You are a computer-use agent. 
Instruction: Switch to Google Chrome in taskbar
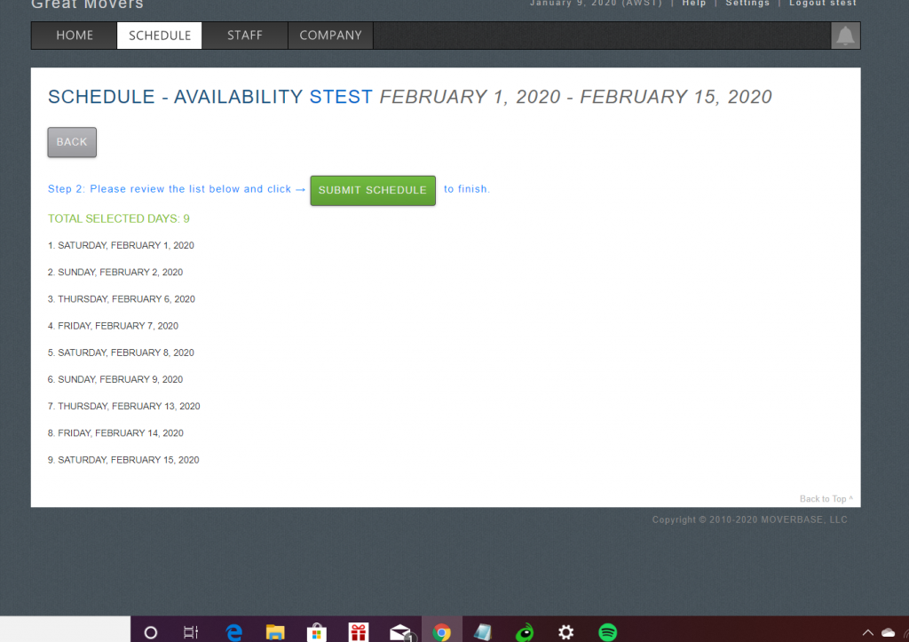[441, 632]
